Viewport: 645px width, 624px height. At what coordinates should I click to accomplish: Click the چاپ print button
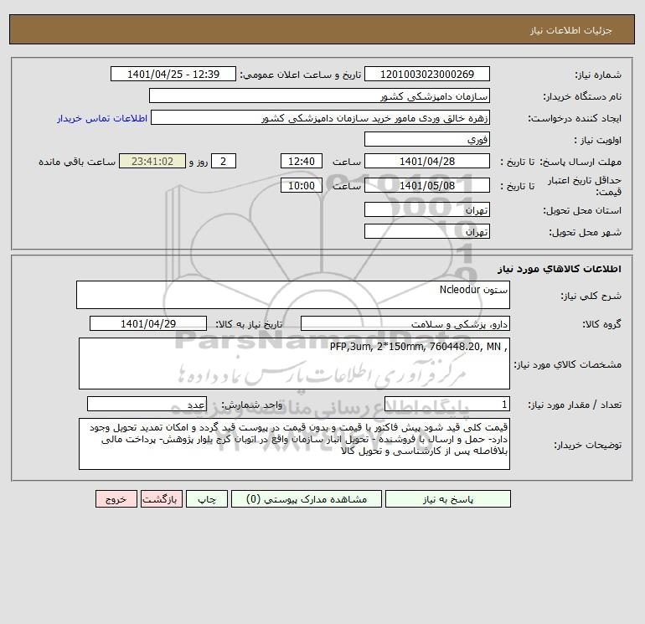tap(207, 499)
